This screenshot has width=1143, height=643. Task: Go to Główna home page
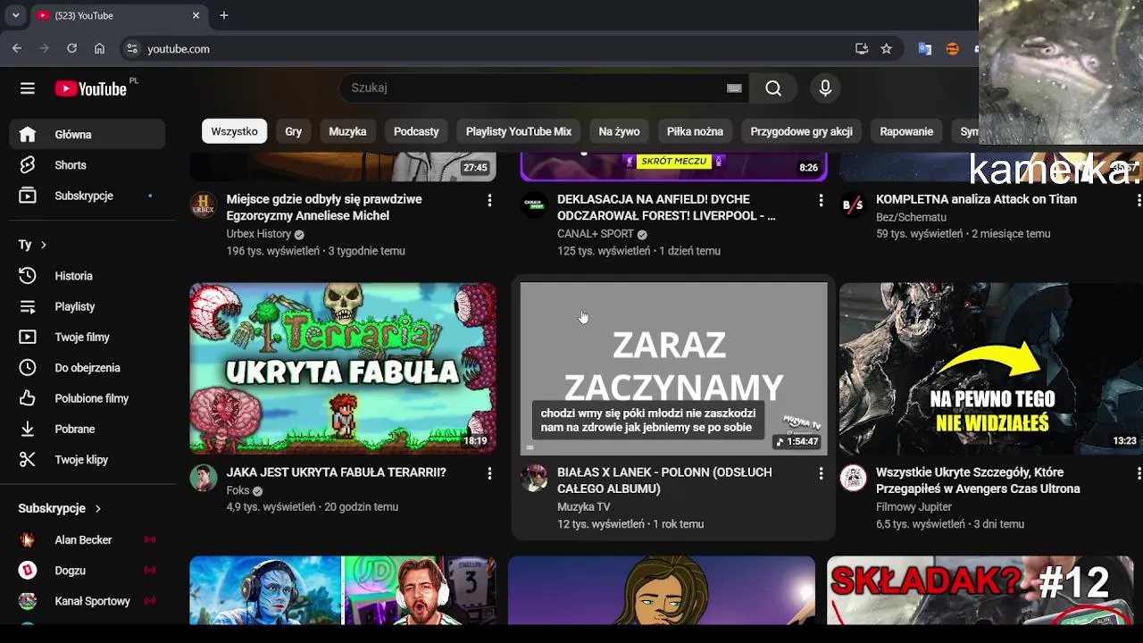click(x=88, y=135)
